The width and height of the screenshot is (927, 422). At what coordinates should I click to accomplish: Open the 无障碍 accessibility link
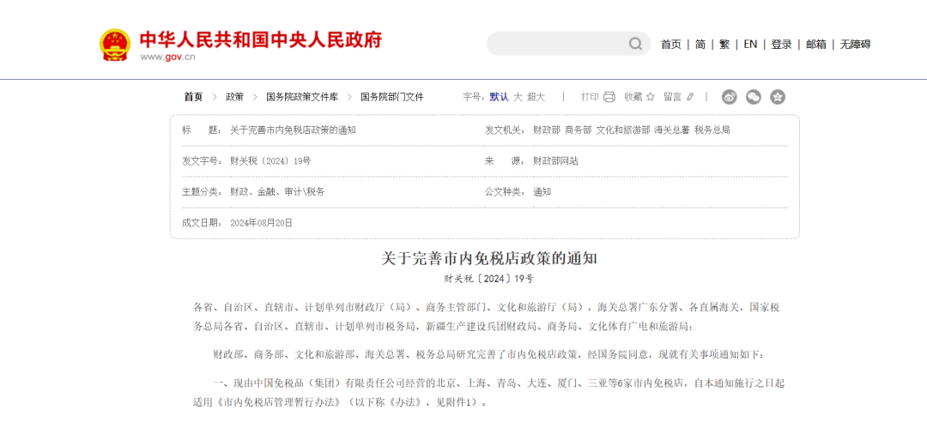856,45
